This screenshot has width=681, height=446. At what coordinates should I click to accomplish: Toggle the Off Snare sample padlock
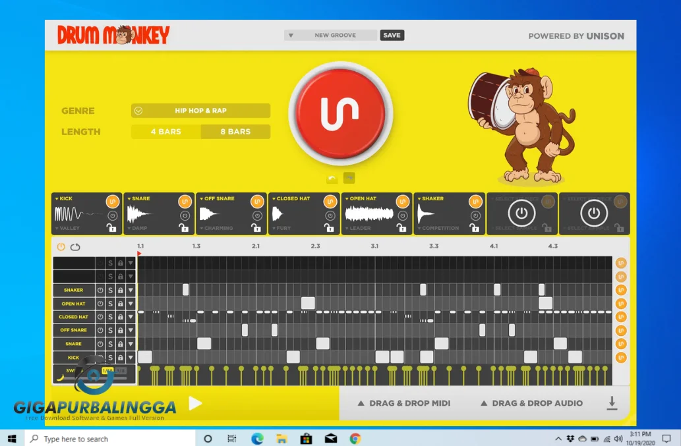click(256, 228)
